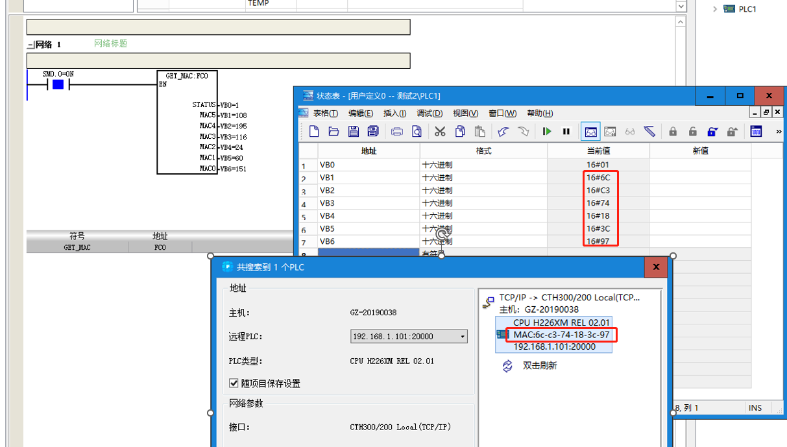Toggle the 随项目保存设置 checkbox
The image size is (787, 447).
pyautogui.click(x=234, y=383)
